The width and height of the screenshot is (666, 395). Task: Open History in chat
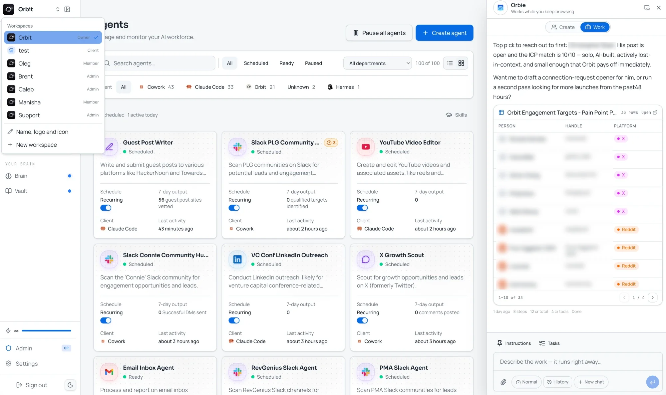(558, 382)
